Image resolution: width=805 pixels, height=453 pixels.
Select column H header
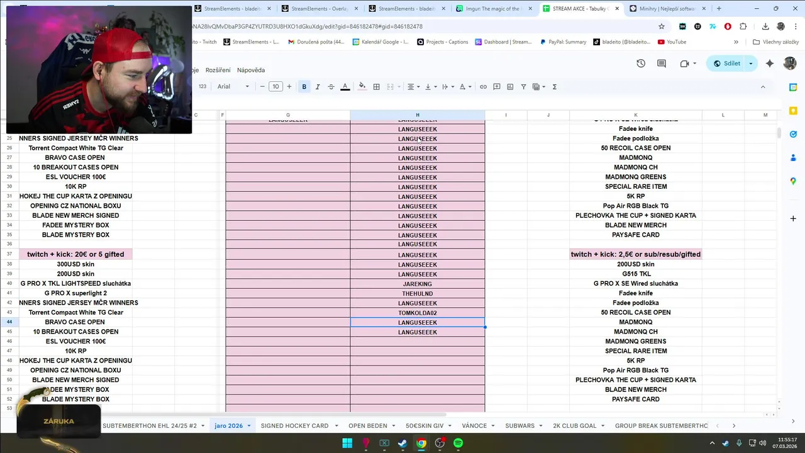[x=418, y=115]
